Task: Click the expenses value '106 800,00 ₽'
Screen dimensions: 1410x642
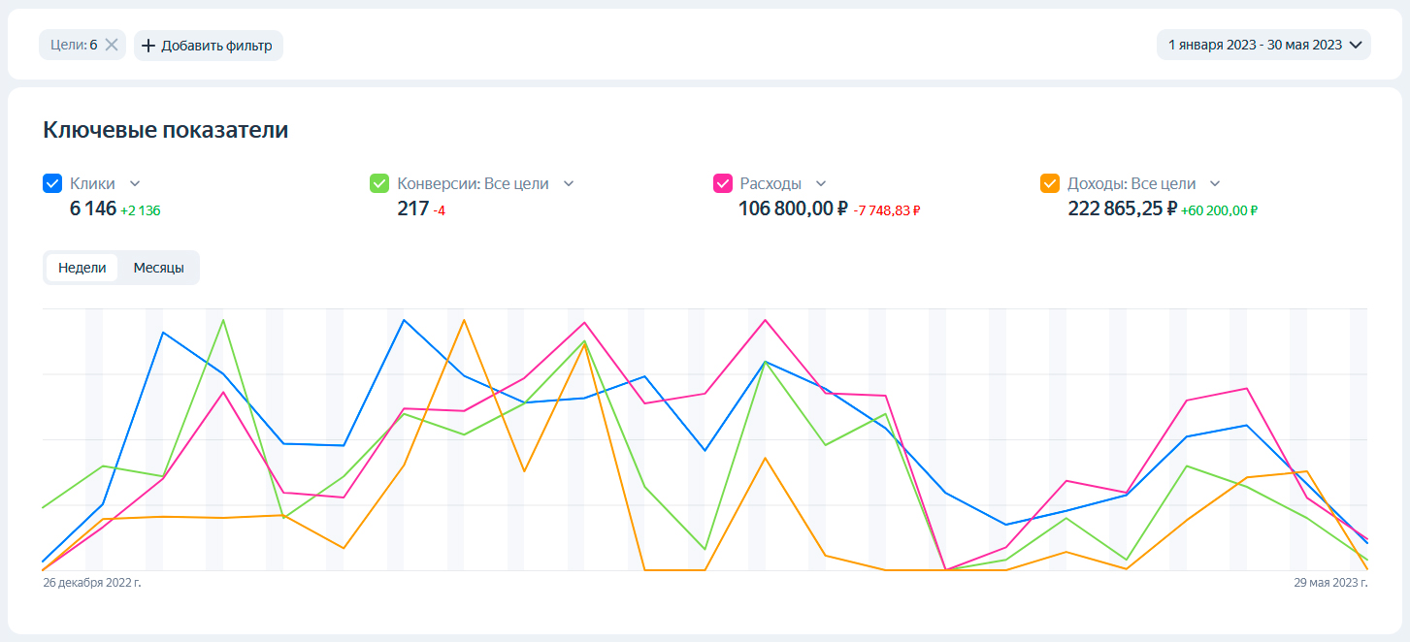Action: [793, 208]
